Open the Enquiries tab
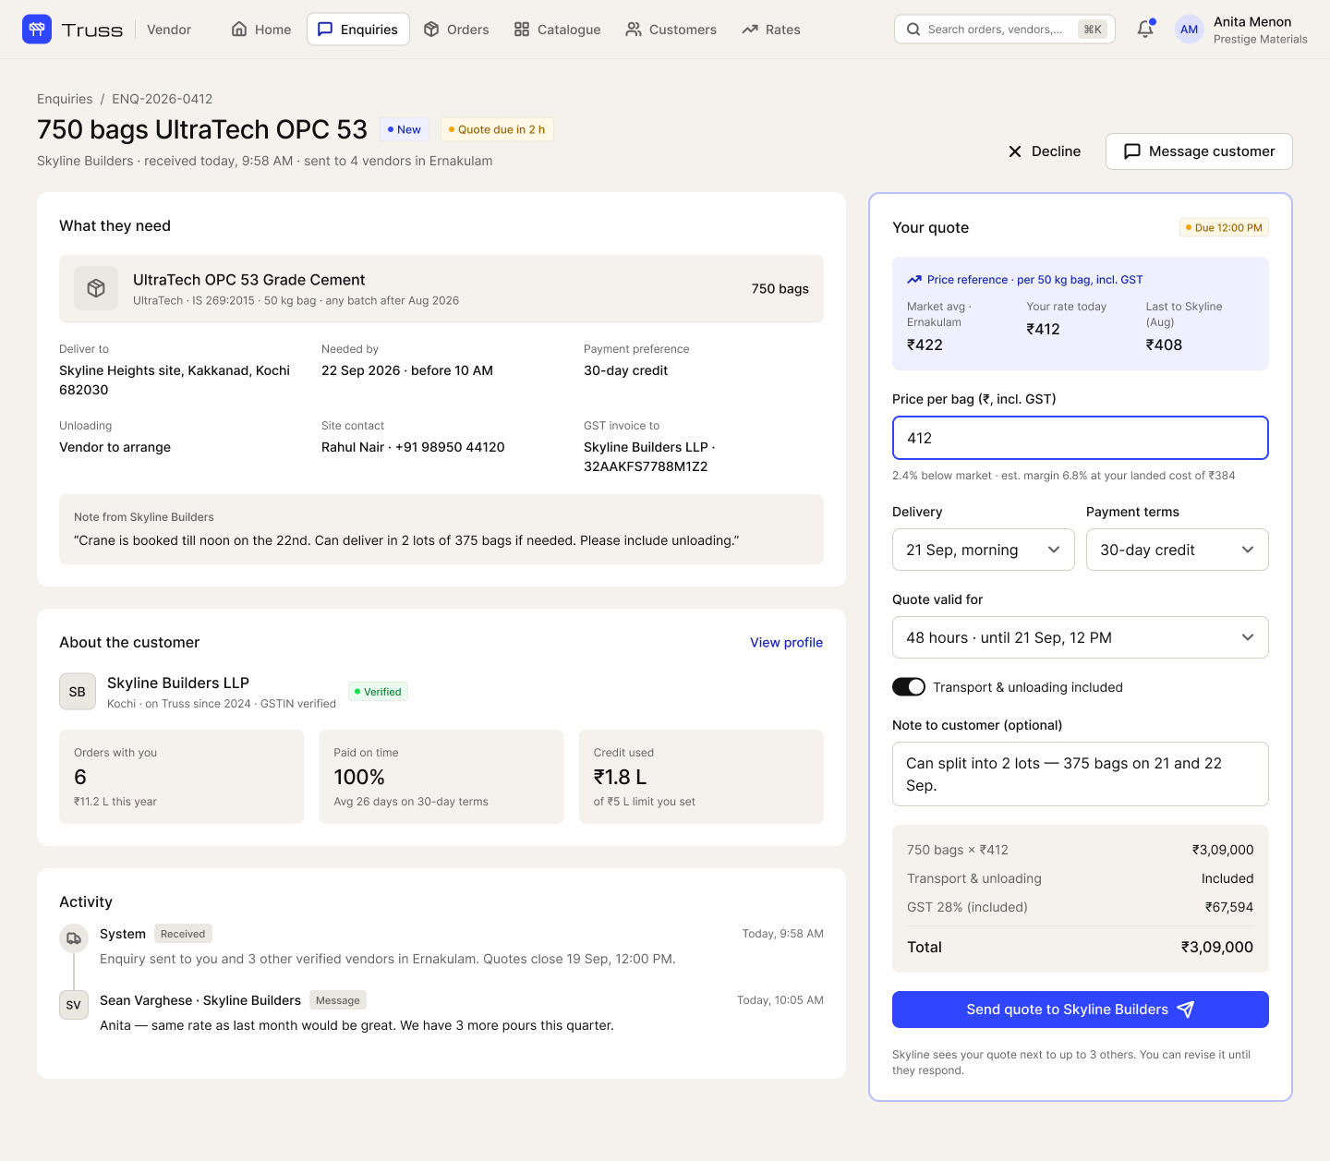This screenshot has height=1161, width=1330. 358,30
